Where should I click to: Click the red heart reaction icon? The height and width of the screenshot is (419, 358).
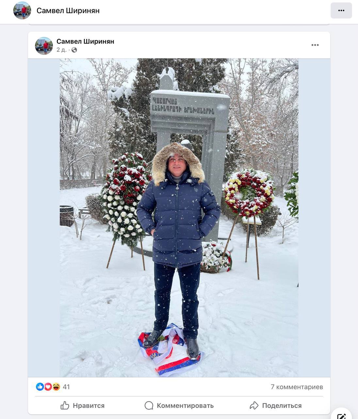[48, 387]
